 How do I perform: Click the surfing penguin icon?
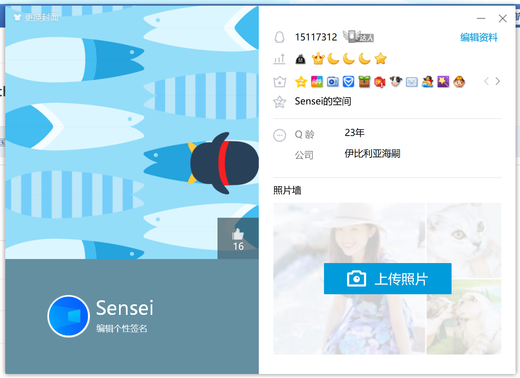[x=427, y=81]
